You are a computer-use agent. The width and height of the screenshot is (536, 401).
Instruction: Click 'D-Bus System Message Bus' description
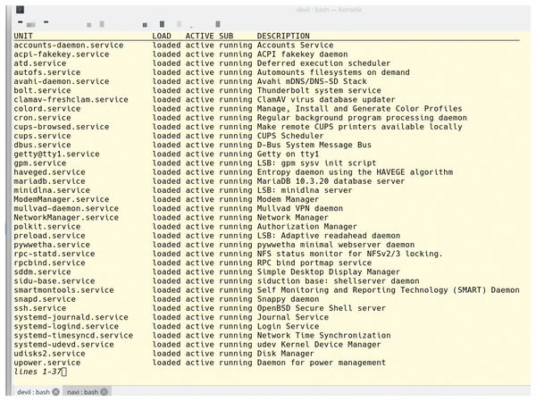tap(314, 145)
